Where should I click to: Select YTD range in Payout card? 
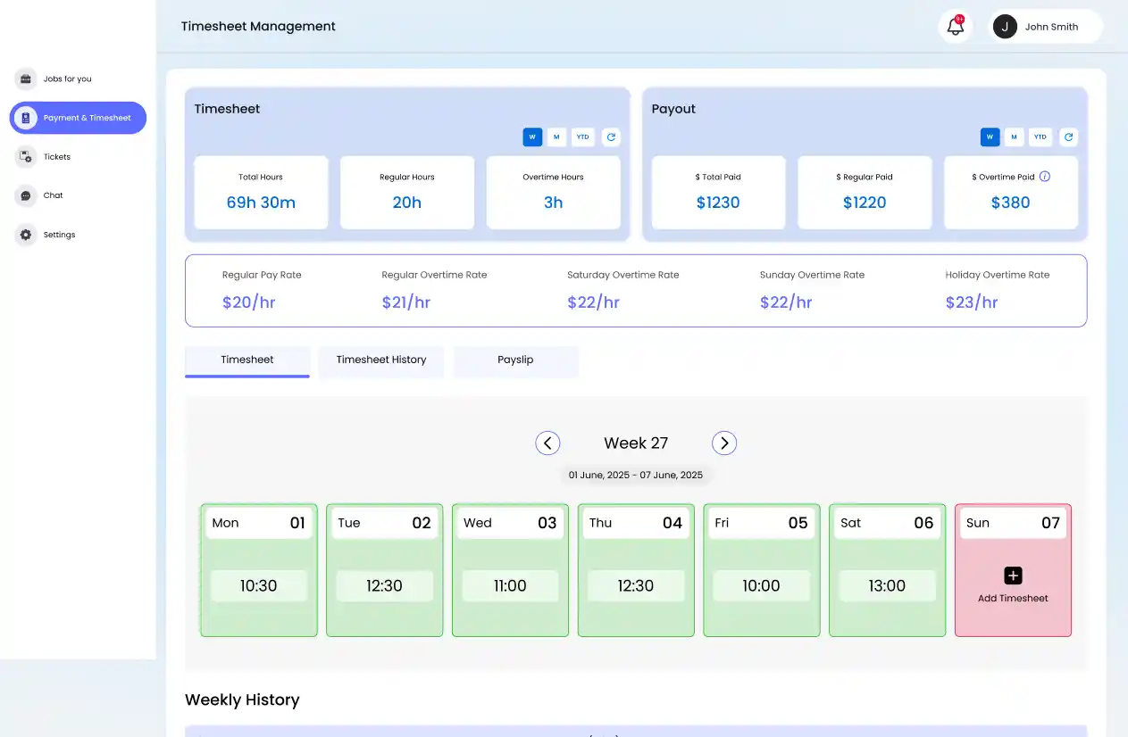(x=1040, y=137)
